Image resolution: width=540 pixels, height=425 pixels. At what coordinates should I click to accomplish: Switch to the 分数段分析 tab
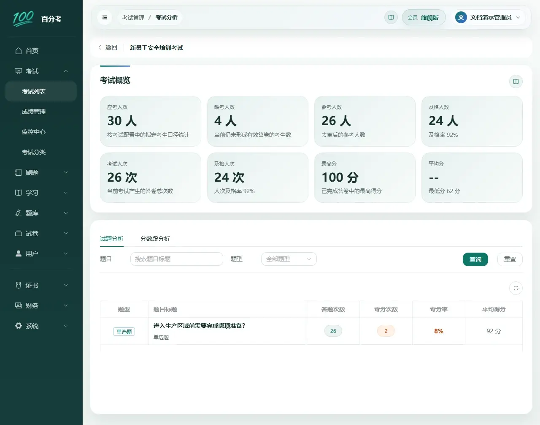155,239
